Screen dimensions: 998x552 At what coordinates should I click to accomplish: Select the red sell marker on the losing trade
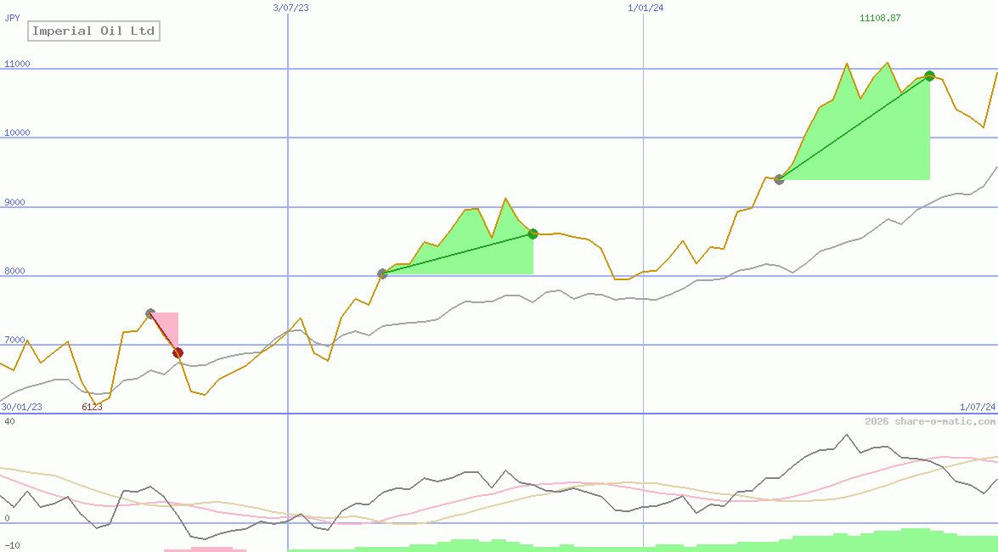point(178,352)
